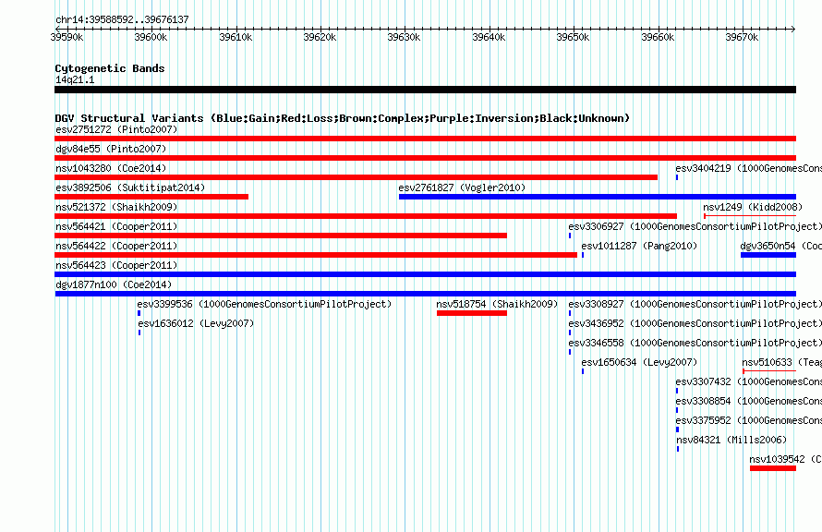The height and width of the screenshot is (532, 822).
Task: Click the nsv1043280 (Coe2014) label
Action: coord(111,168)
